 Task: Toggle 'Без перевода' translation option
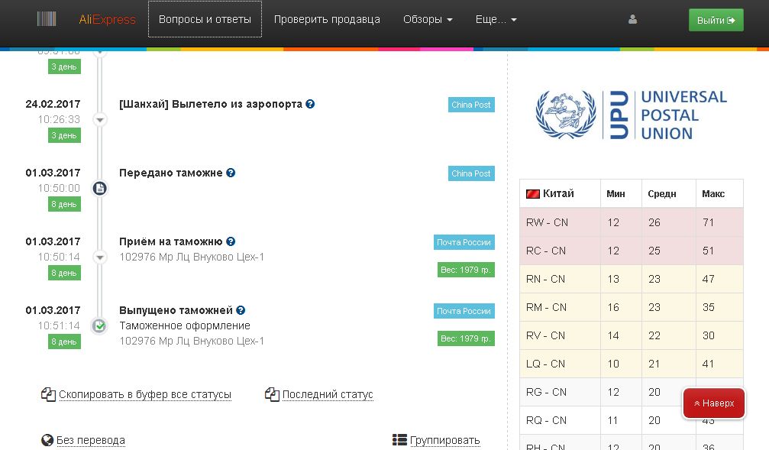point(90,440)
